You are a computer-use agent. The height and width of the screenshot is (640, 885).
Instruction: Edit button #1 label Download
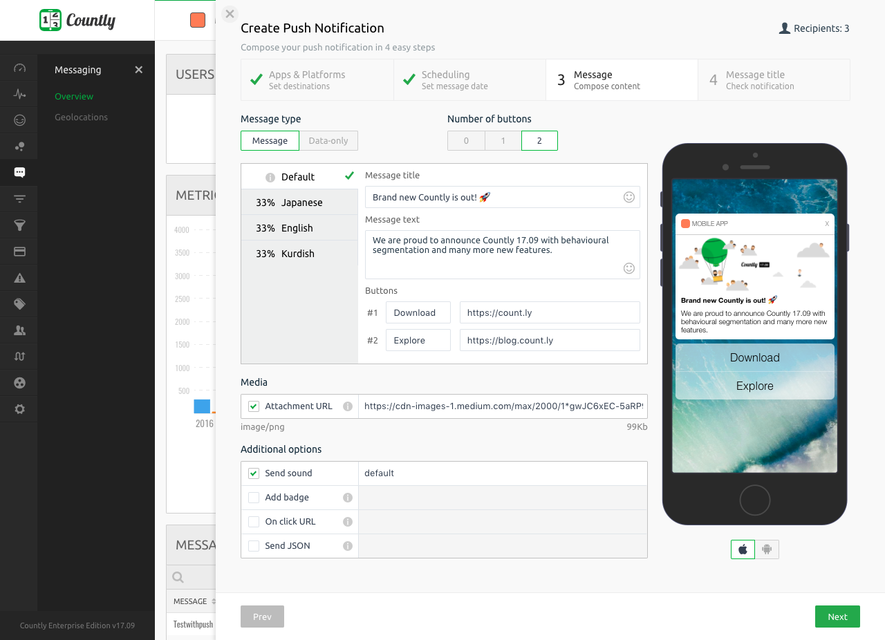[x=418, y=312]
